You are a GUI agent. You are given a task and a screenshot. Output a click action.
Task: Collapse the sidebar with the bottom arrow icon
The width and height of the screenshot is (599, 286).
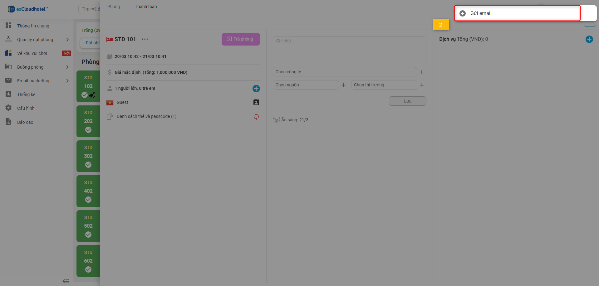(x=66, y=281)
